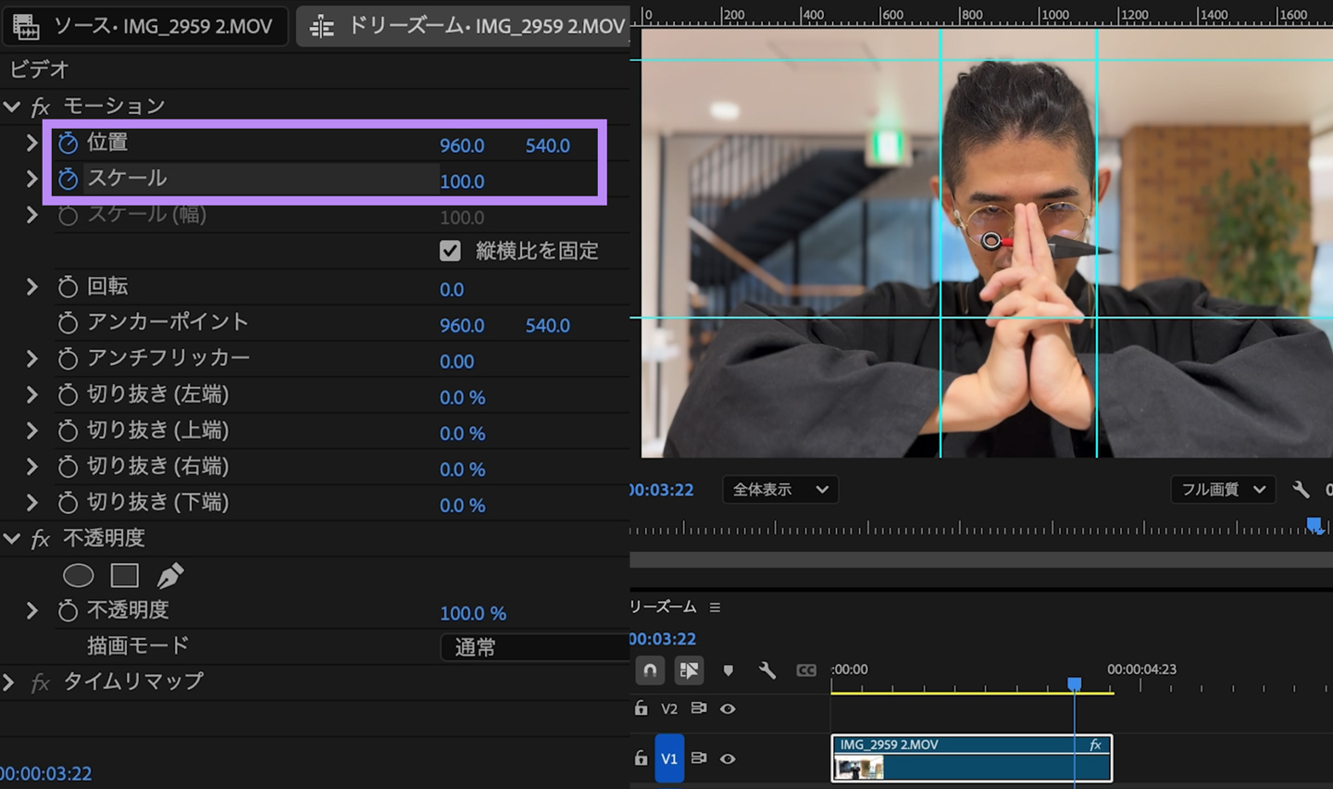This screenshot has width=1333, height=789.
Task: Add a marker in the timeline
Action: click(x=729, y=670)
